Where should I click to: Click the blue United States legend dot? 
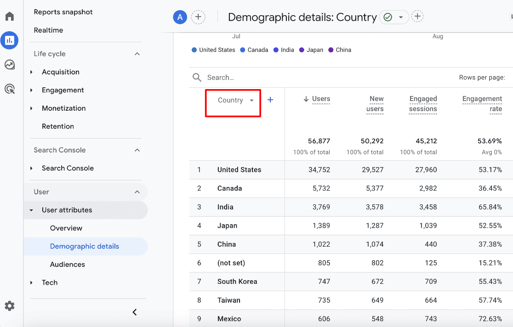pyautogui.click(x=194, y=50)
